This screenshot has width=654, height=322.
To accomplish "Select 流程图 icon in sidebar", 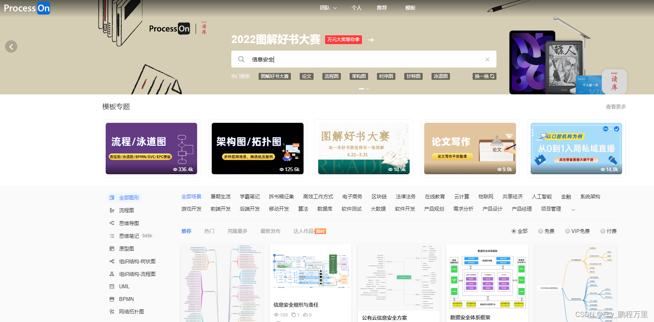I will (x=112, y=210).
